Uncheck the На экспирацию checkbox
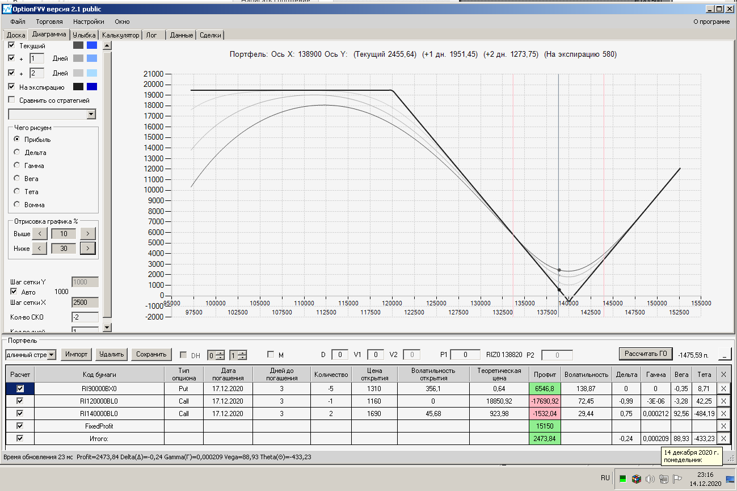 [x=12, y=87]
